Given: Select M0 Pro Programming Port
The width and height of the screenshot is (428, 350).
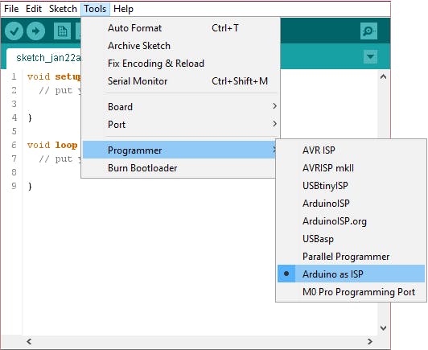Looking at the screenshot, I should tap(352, 292).
